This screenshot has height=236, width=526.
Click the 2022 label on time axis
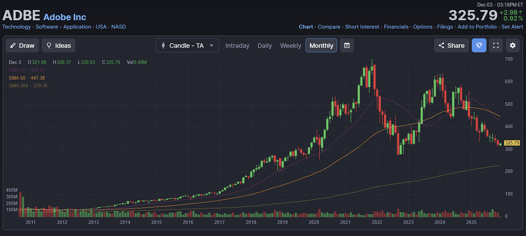click(x=377, y=222)
